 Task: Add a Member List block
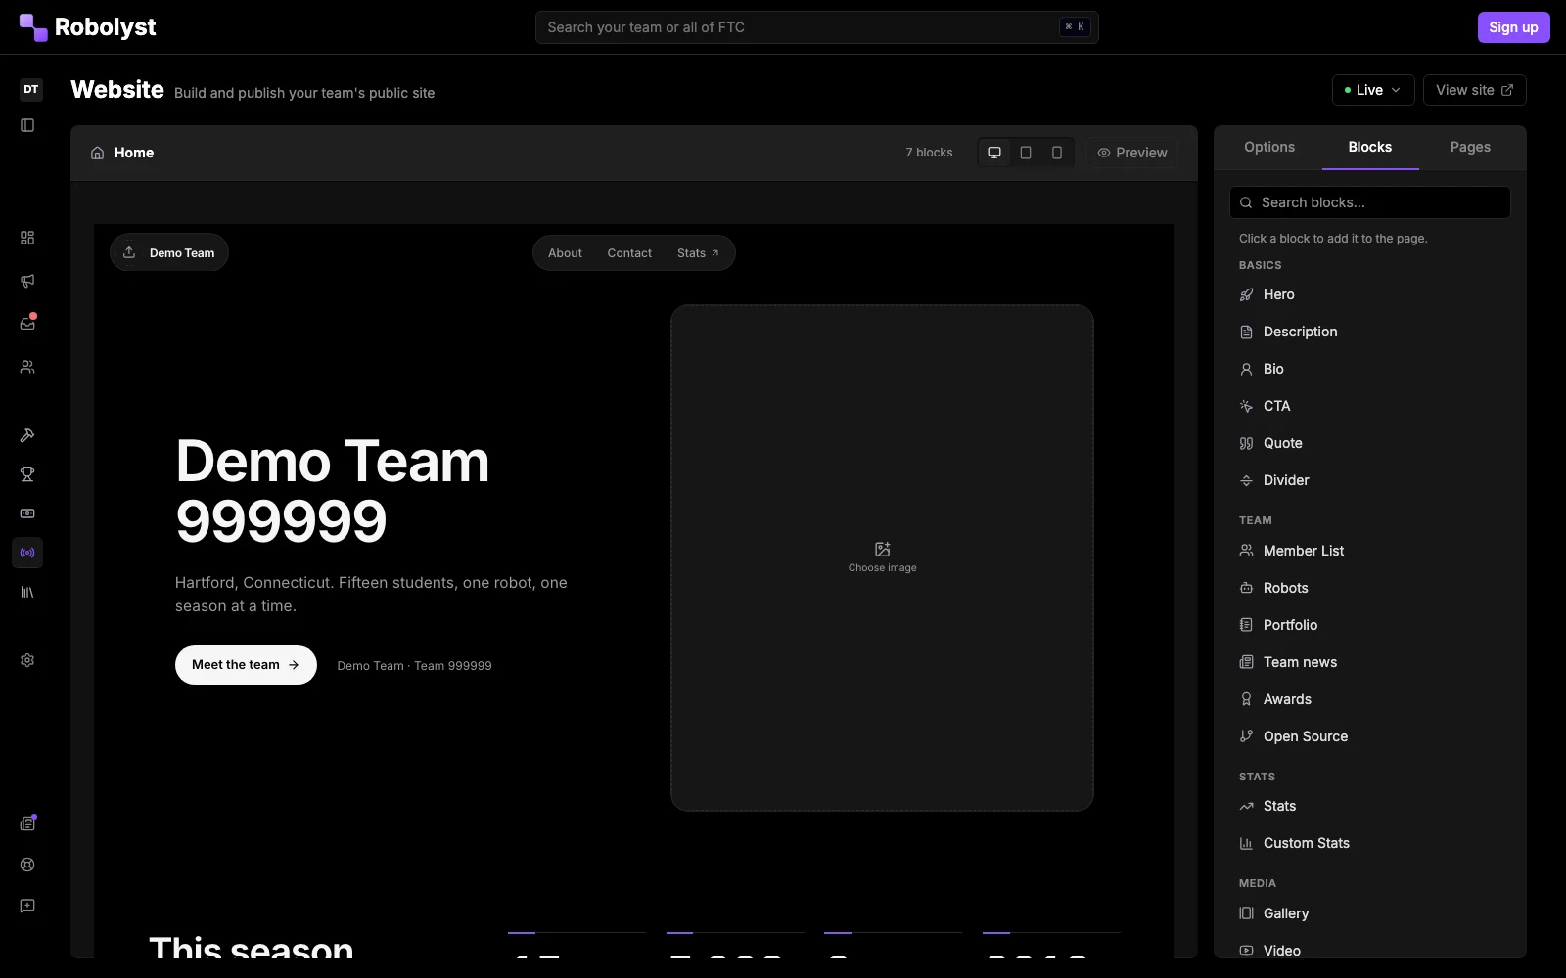pos(1370,551)
